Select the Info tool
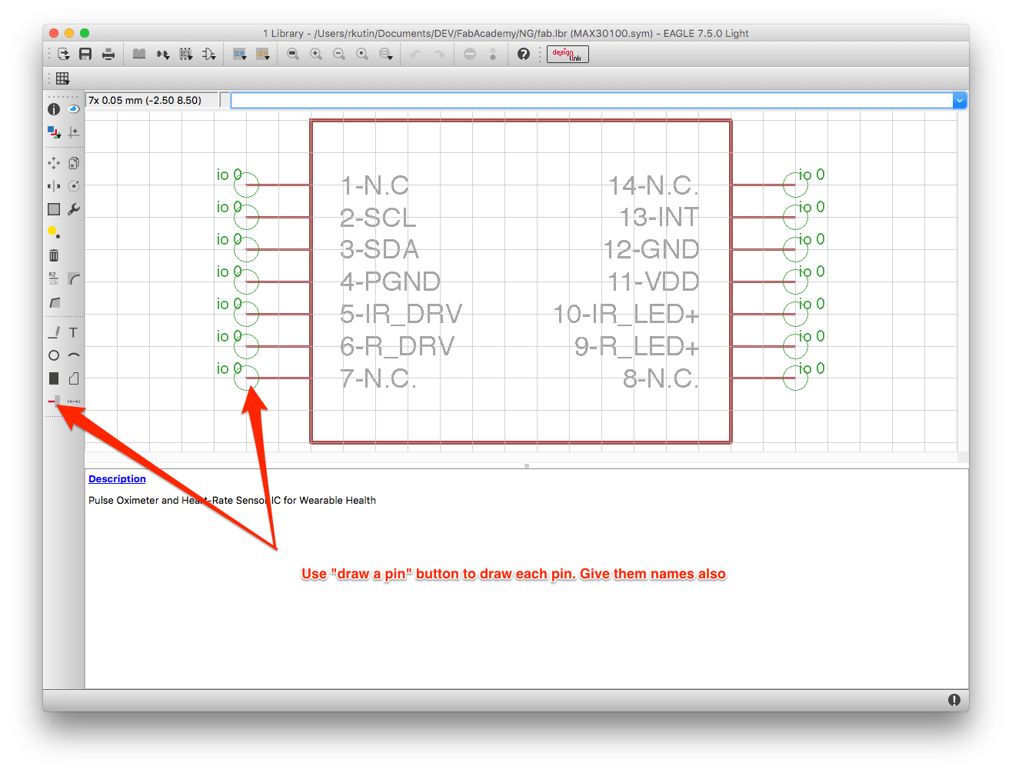 tap(54, 109)
